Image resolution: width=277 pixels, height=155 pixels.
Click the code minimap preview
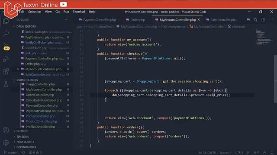point(264,37)
